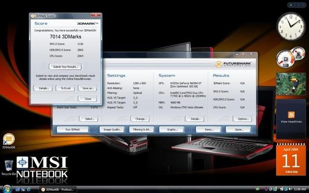Click the Internet Explorer quick launch icon

(x=29, y=190)
